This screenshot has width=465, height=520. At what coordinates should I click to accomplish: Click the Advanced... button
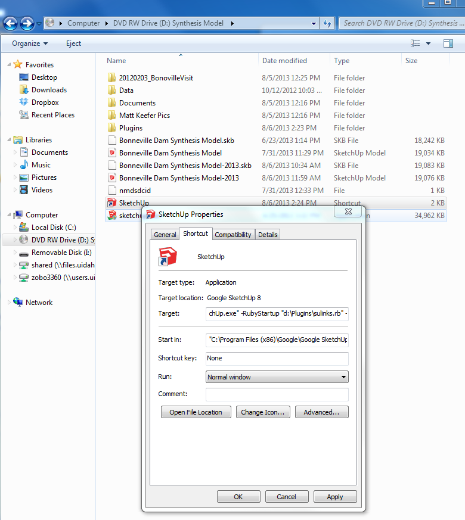point(321,412)
